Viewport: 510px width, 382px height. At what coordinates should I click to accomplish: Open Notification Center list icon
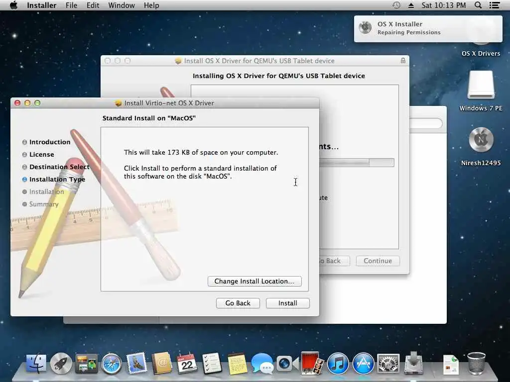coord(495,5)
